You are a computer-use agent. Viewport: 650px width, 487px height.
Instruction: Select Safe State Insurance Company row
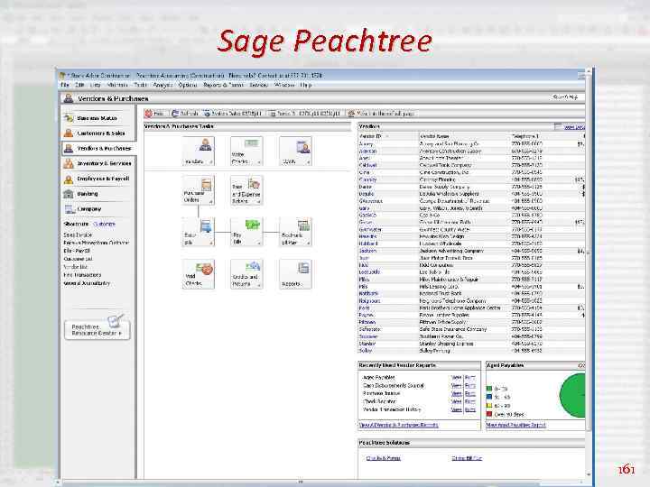(471, 329)
